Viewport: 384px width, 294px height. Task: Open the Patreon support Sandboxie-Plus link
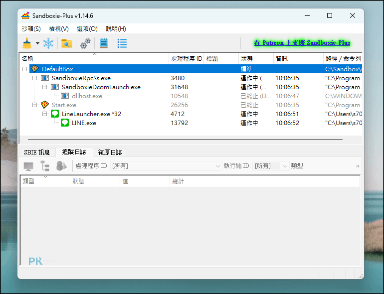click(302, 43)
